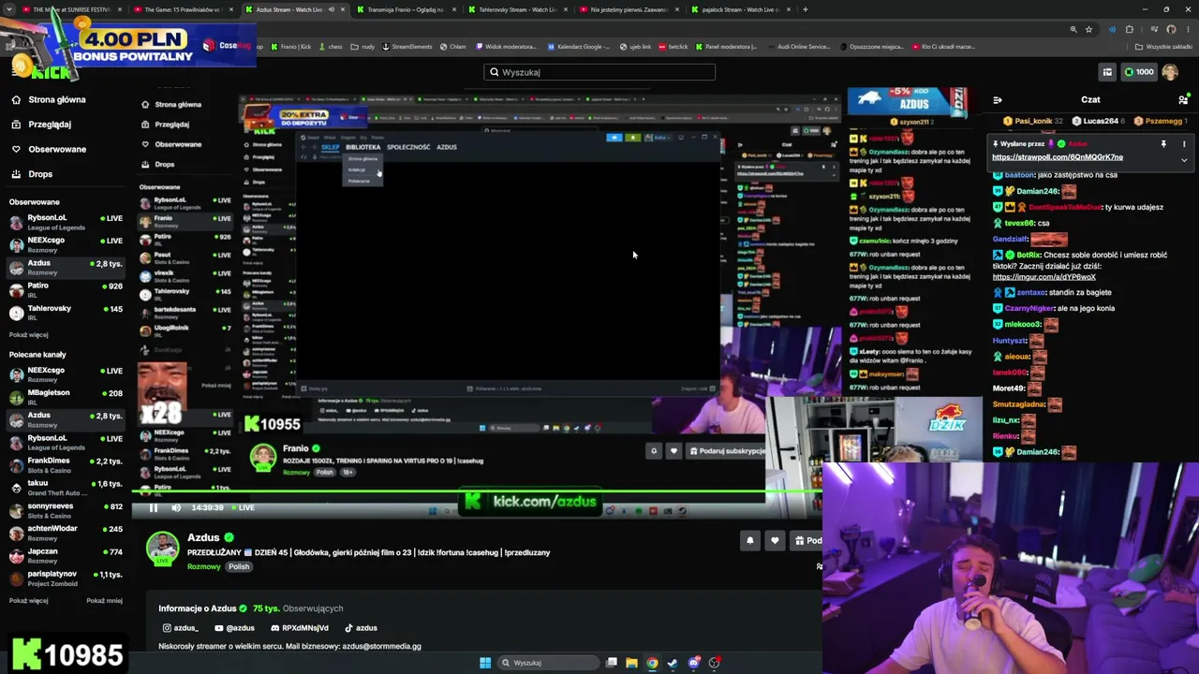Unpin the pinned chat message
This screenshot has width=1199, height=674.
(x=1163, y=144)
